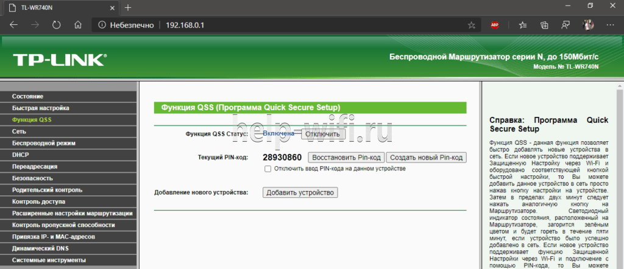
Task: Open DHCP menu item
Action: 68,155
